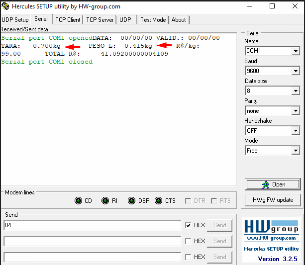Click the second empty send input field
305x265 pixels.
pos(93,241)
